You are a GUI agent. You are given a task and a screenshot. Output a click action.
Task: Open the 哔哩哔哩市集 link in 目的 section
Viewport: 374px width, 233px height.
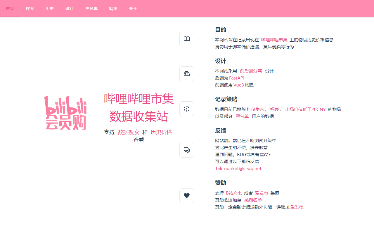[274, 40]
